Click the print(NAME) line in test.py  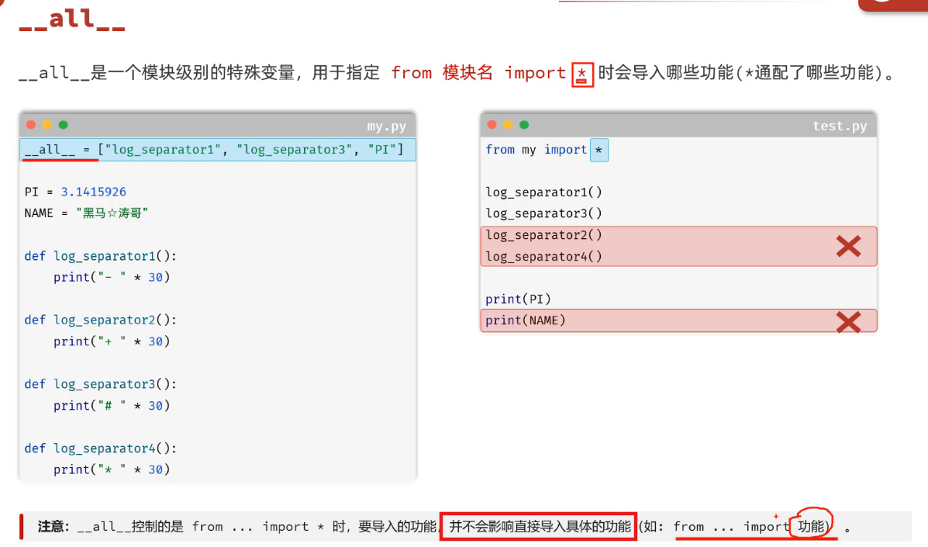coord(526,320)
